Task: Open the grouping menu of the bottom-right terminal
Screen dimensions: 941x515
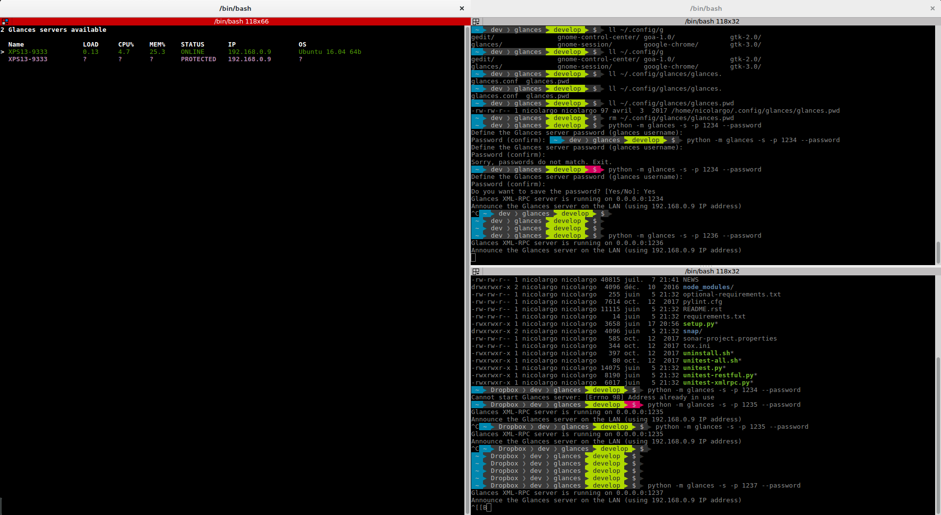Action: [476, 271]
